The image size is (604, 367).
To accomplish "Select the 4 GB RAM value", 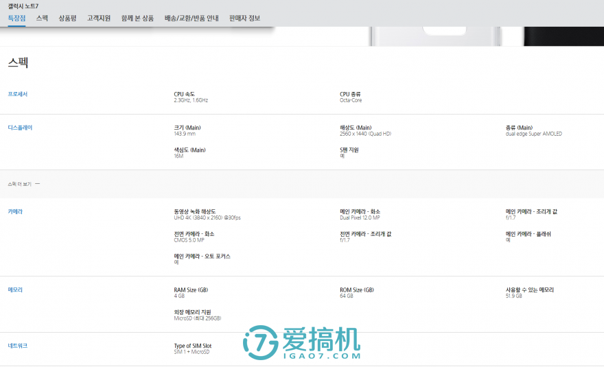I will coord(179,296).
